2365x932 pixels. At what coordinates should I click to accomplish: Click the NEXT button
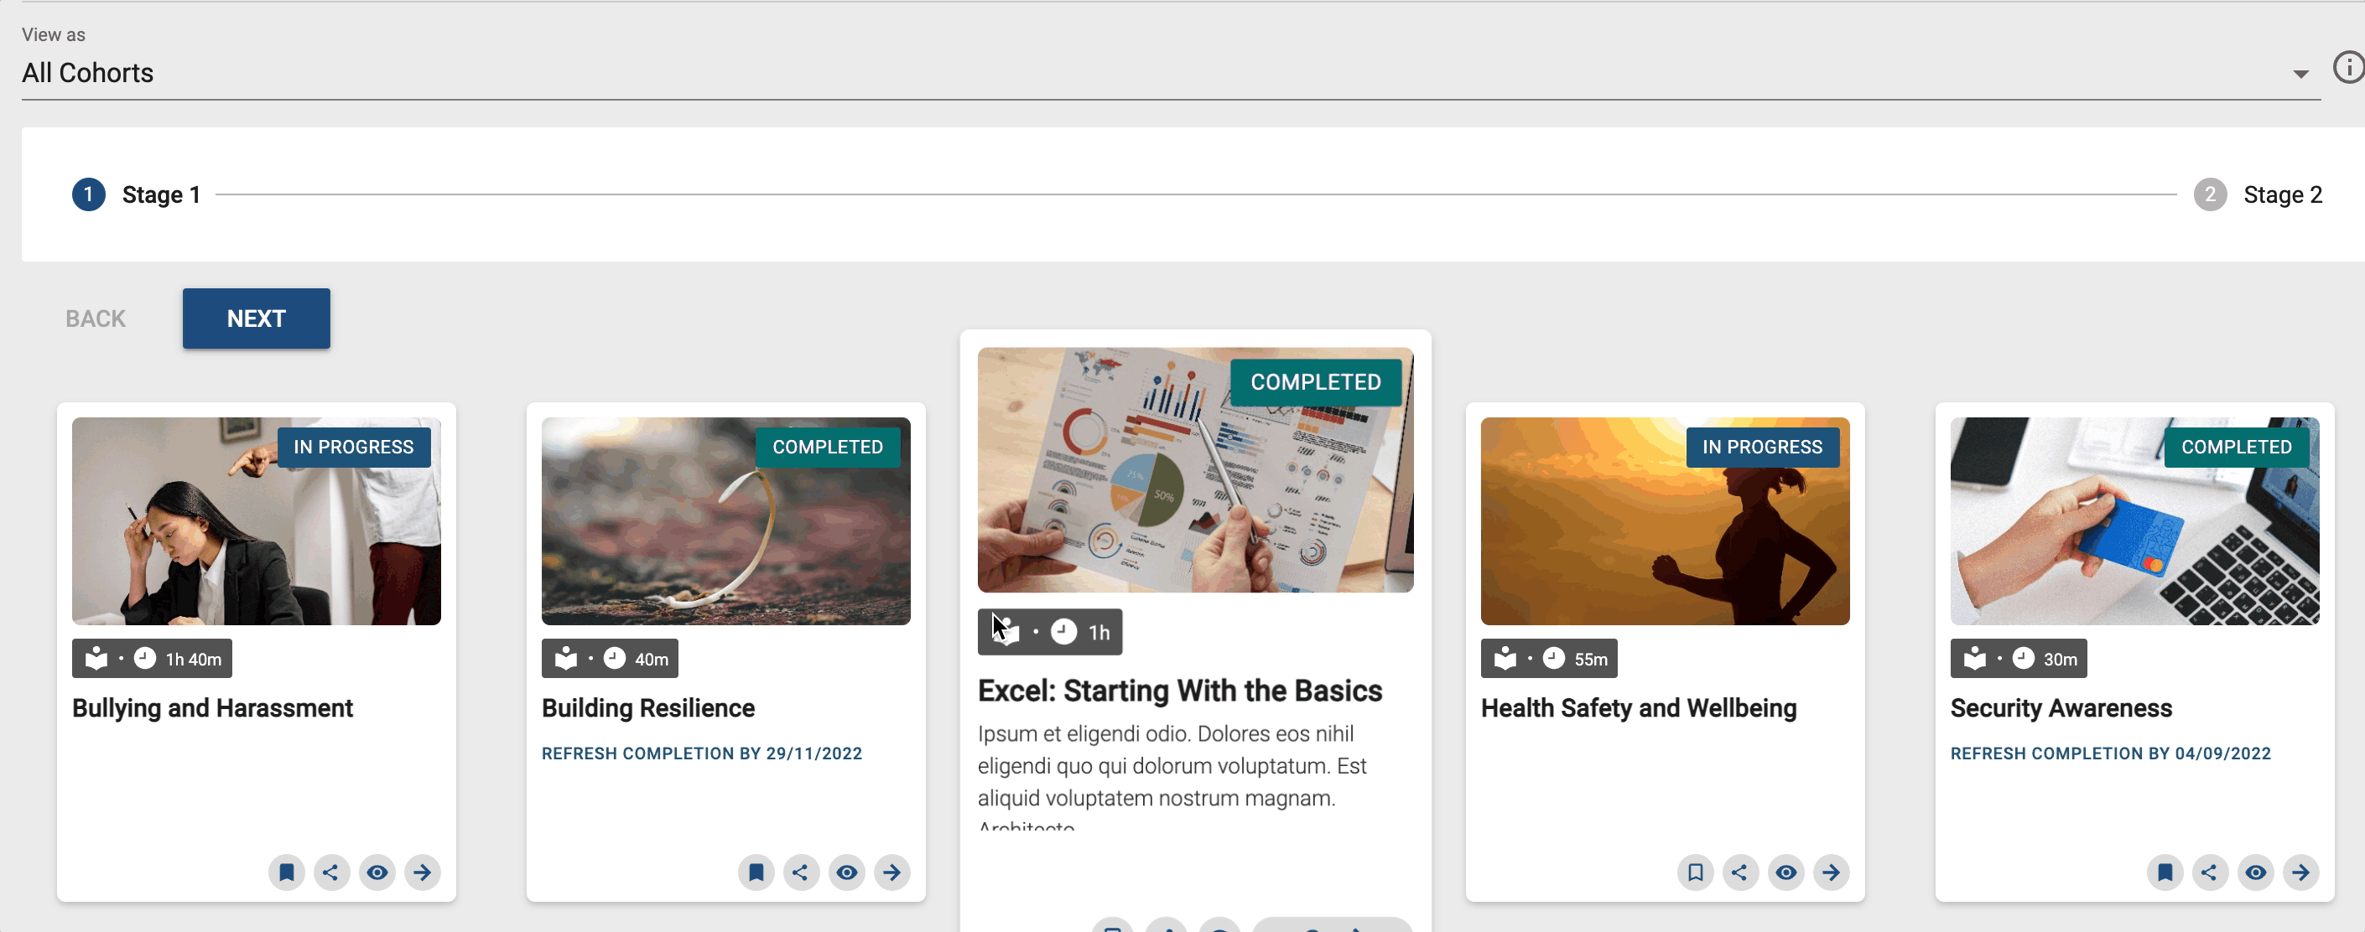256,318
